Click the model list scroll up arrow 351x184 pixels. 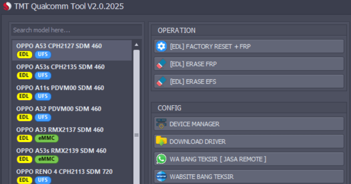[x=136, y=45]
